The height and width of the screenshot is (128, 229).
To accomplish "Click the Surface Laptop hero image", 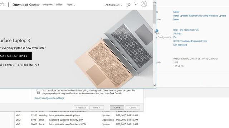I will (x=114, y=49).
